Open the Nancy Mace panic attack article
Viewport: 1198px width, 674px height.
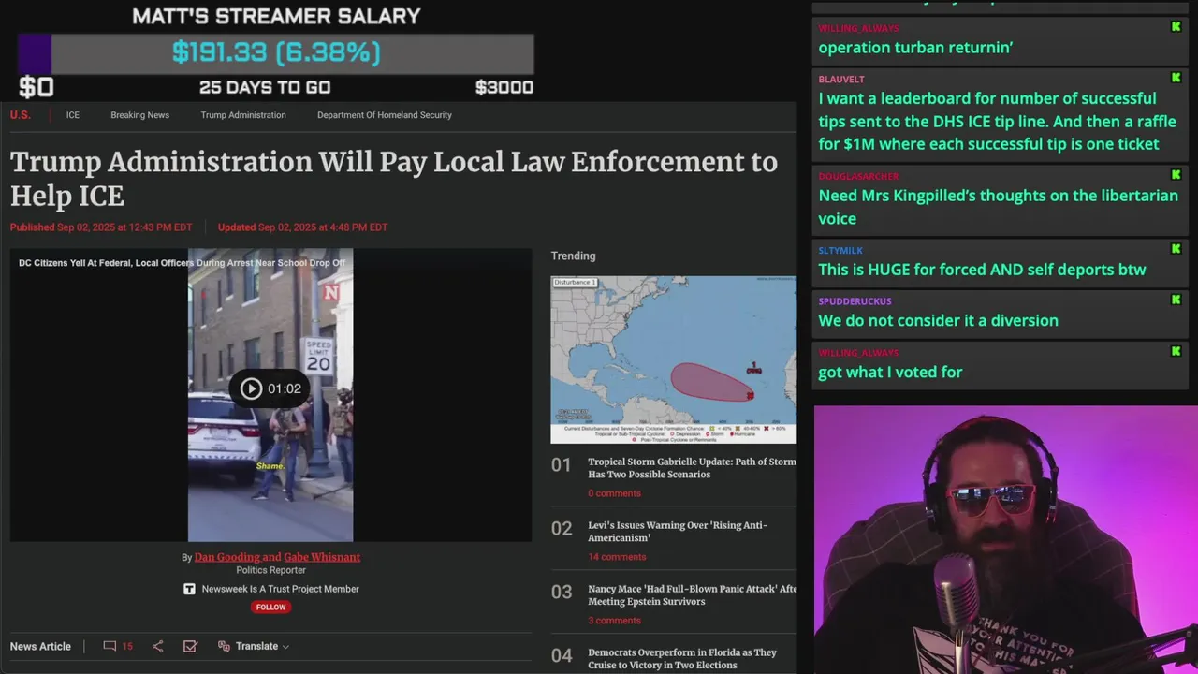[x=692, y=595]
